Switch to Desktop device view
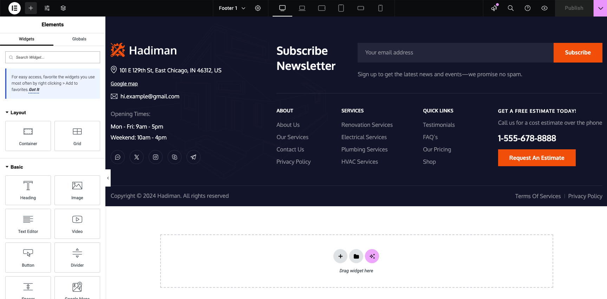The height and width of the screenshot is (299, 607). pos(282,8)
